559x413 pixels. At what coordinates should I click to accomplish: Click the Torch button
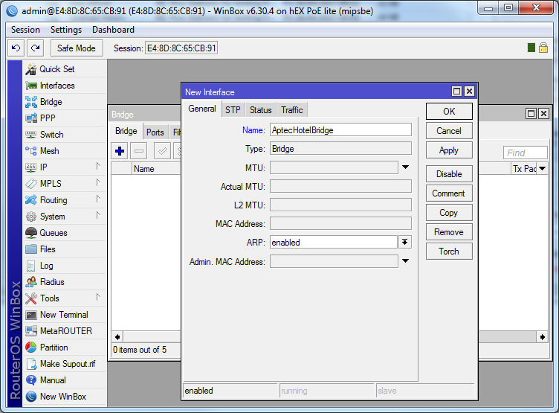[449, 252]
